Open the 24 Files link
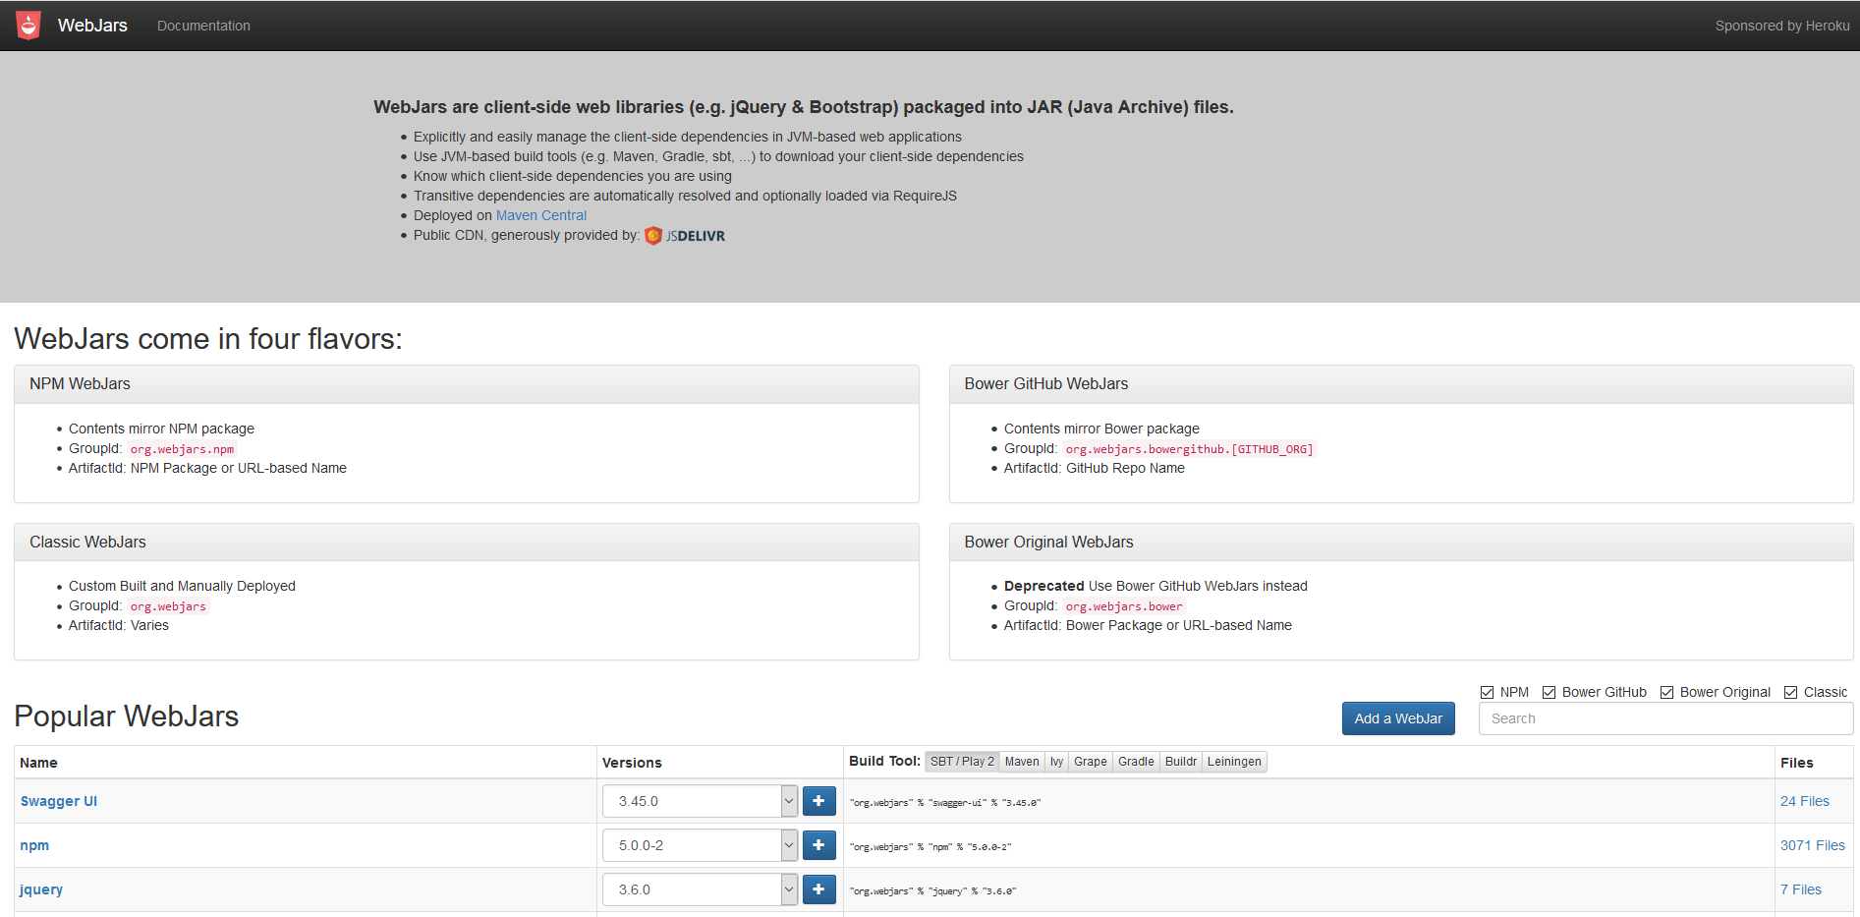 pos(1805,801)
